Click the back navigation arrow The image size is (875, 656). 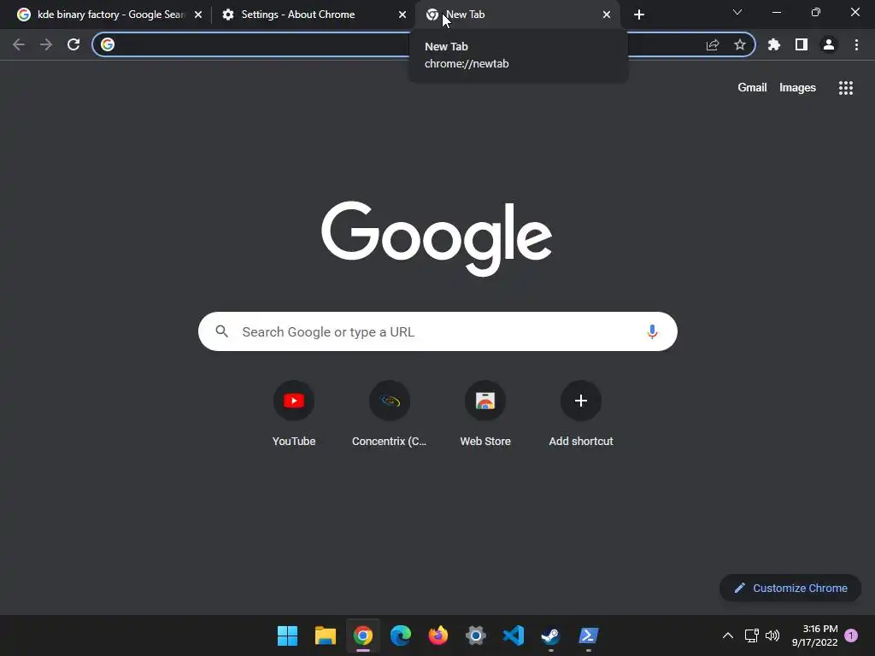pos(19,44)
